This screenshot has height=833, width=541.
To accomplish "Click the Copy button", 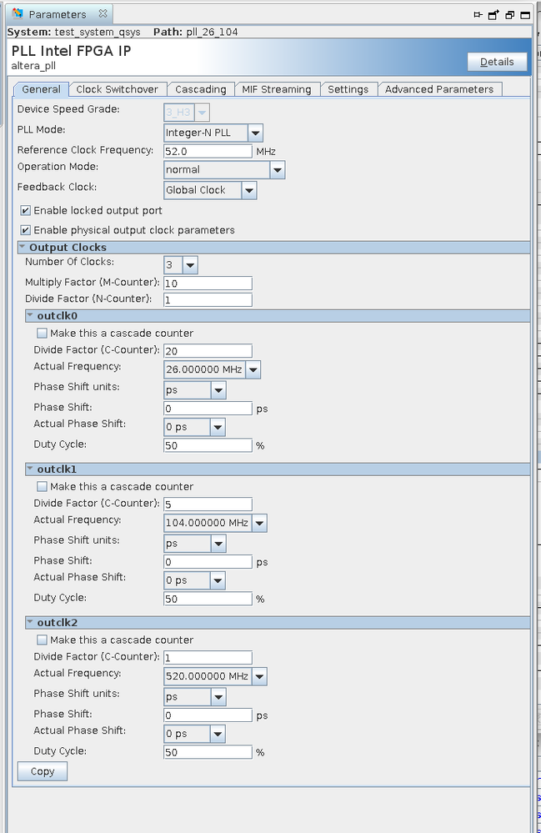I will (x=43, y=771).
